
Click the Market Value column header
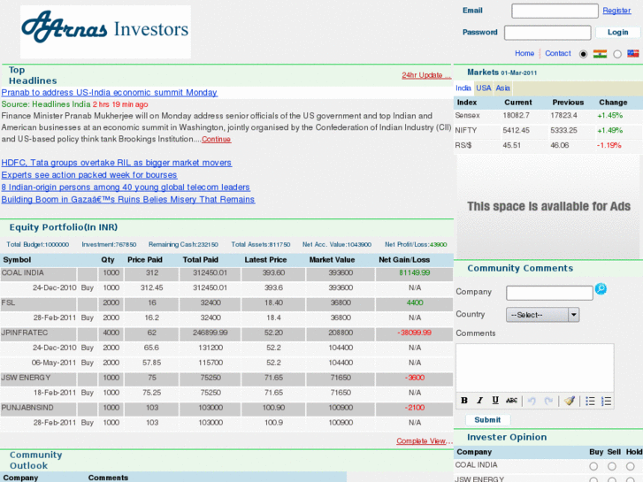332,260
